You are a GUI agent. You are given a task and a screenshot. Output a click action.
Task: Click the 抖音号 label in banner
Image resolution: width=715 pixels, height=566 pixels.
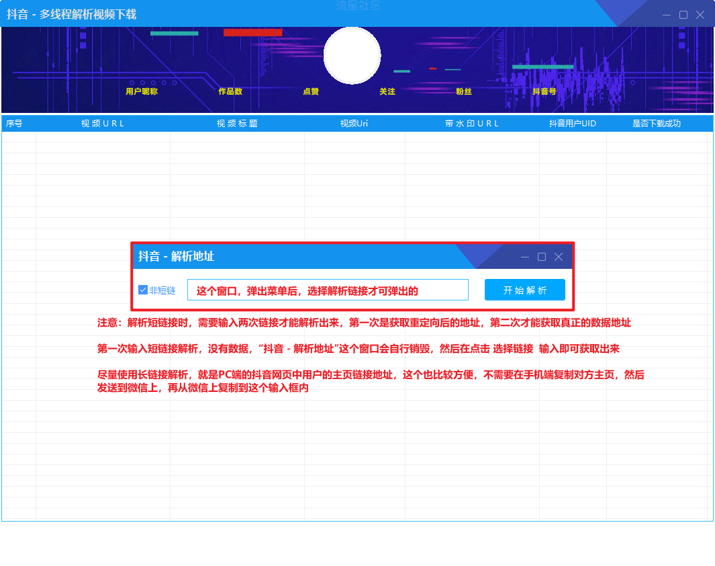pyautogui.click(x=544, y=91)
